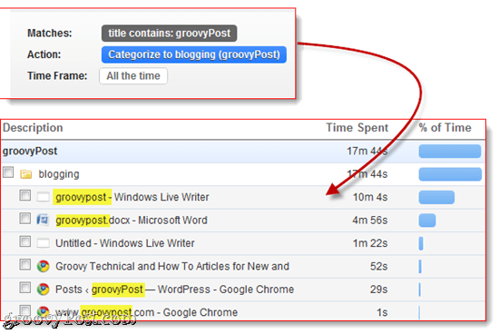
Task: Click the 29s time value
Action: click(378, 290)
